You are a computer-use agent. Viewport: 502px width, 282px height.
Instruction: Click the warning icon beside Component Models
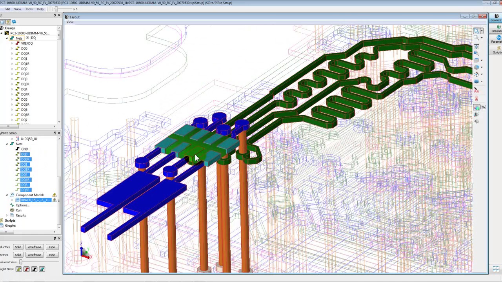55,195
